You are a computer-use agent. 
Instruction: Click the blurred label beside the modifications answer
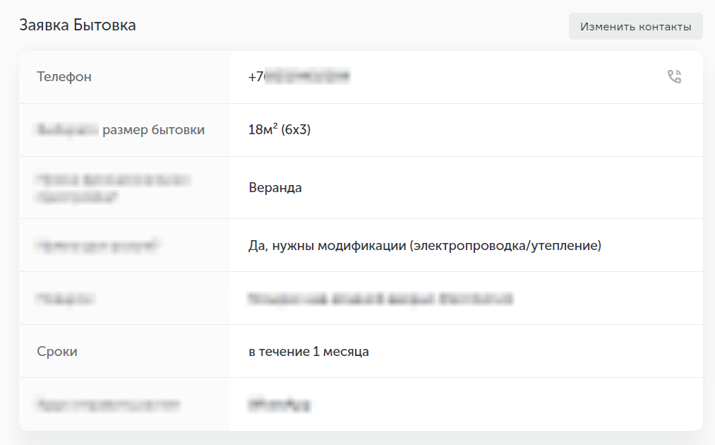[x=99, y=246]
